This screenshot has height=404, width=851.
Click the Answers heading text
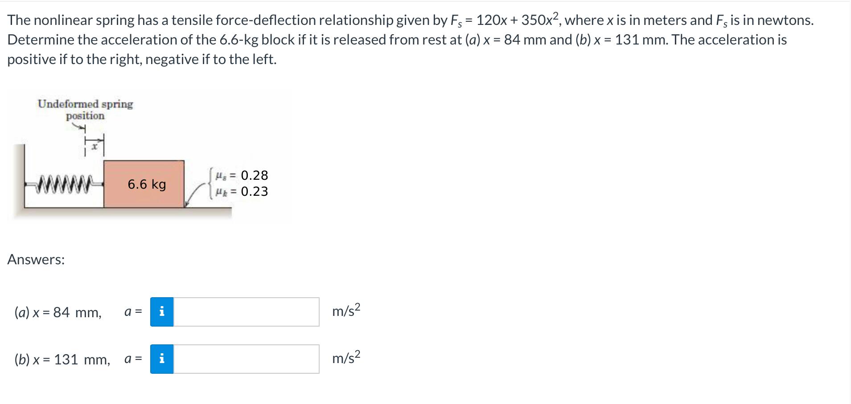36,260
